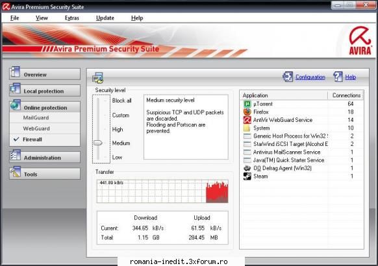Open the Administration section

click(x=45, y=158)
